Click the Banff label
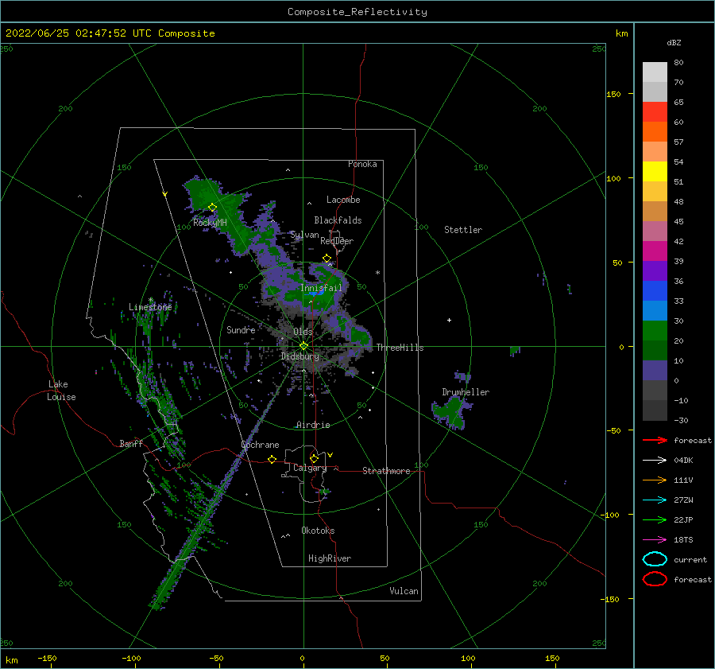This screenshot has height=669, width=715. 131,444
